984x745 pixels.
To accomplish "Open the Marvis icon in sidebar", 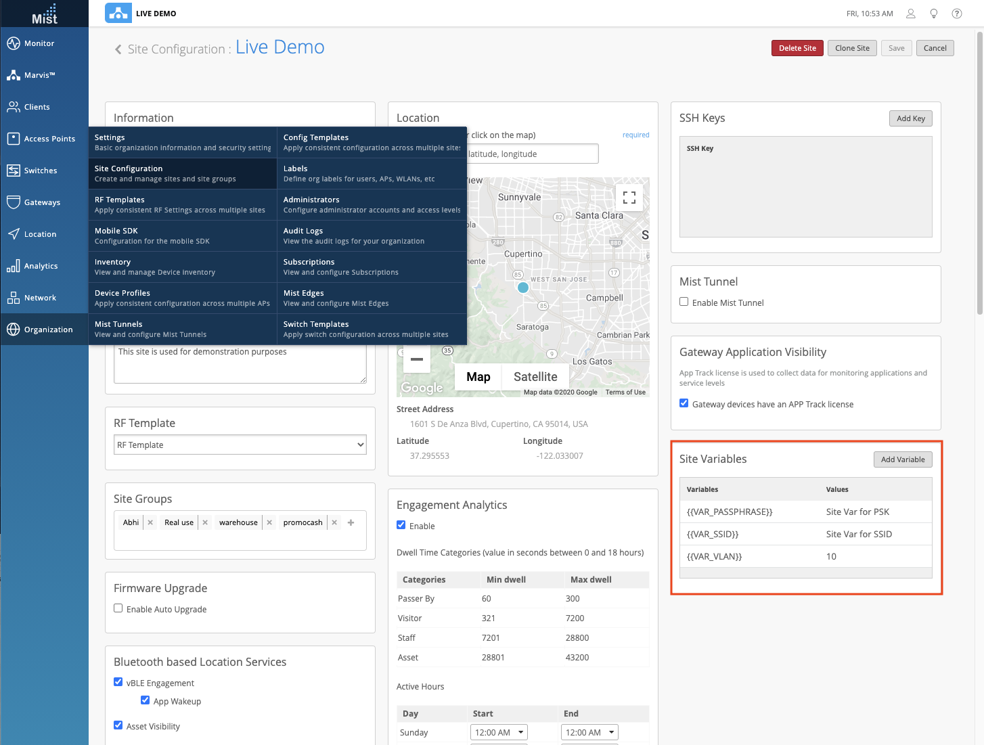I will pyautogui.click(x=14, y=75).
